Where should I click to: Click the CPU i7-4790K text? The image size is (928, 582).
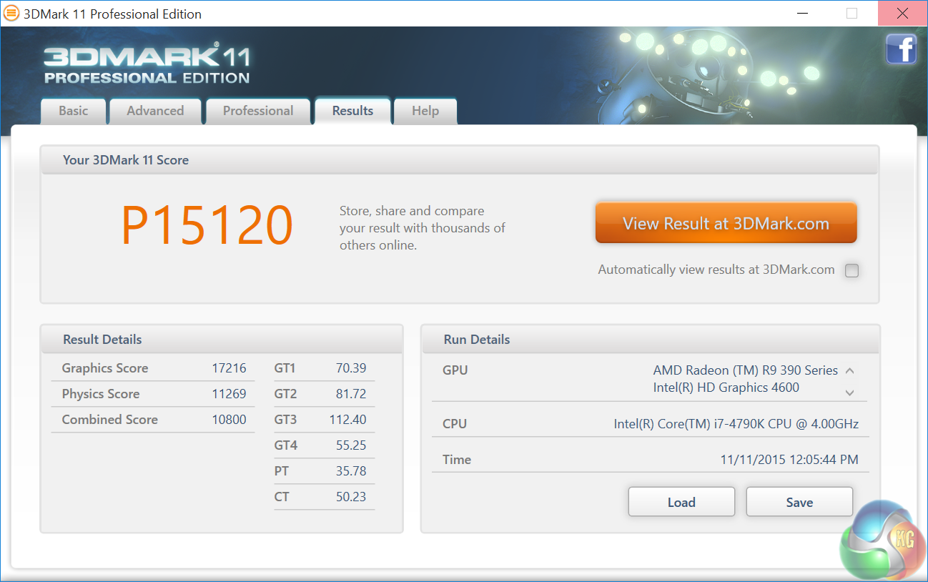[x=736, y=424]
